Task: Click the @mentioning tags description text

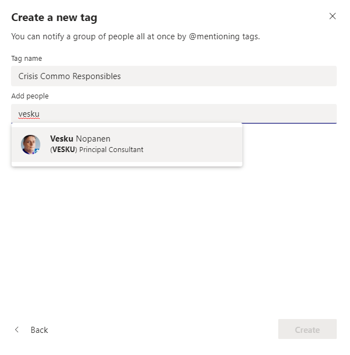Action: pos(135,37)
